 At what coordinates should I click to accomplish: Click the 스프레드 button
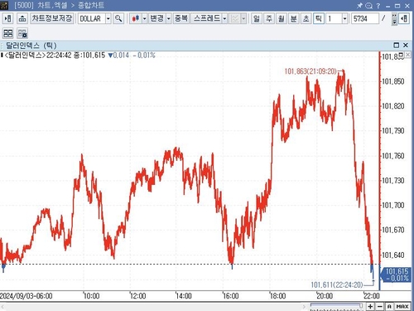click(x=206, y=18)
